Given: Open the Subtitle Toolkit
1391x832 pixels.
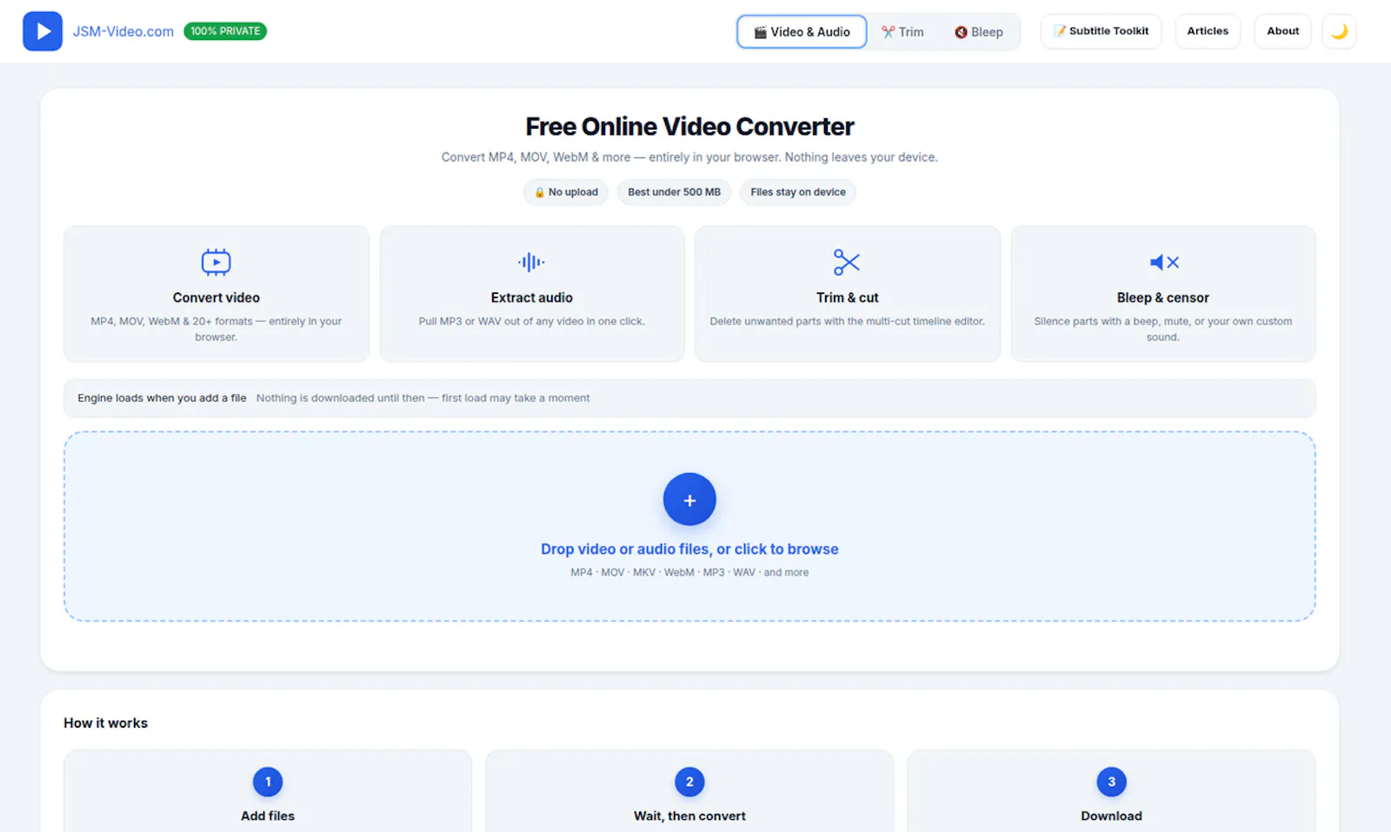Looking at the screenshot, I should (x=1101, y=31).
